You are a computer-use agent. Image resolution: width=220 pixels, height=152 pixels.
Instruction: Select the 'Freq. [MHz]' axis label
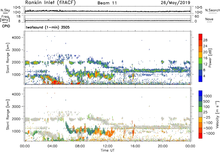pyautogui.click(x=5, y=18)
